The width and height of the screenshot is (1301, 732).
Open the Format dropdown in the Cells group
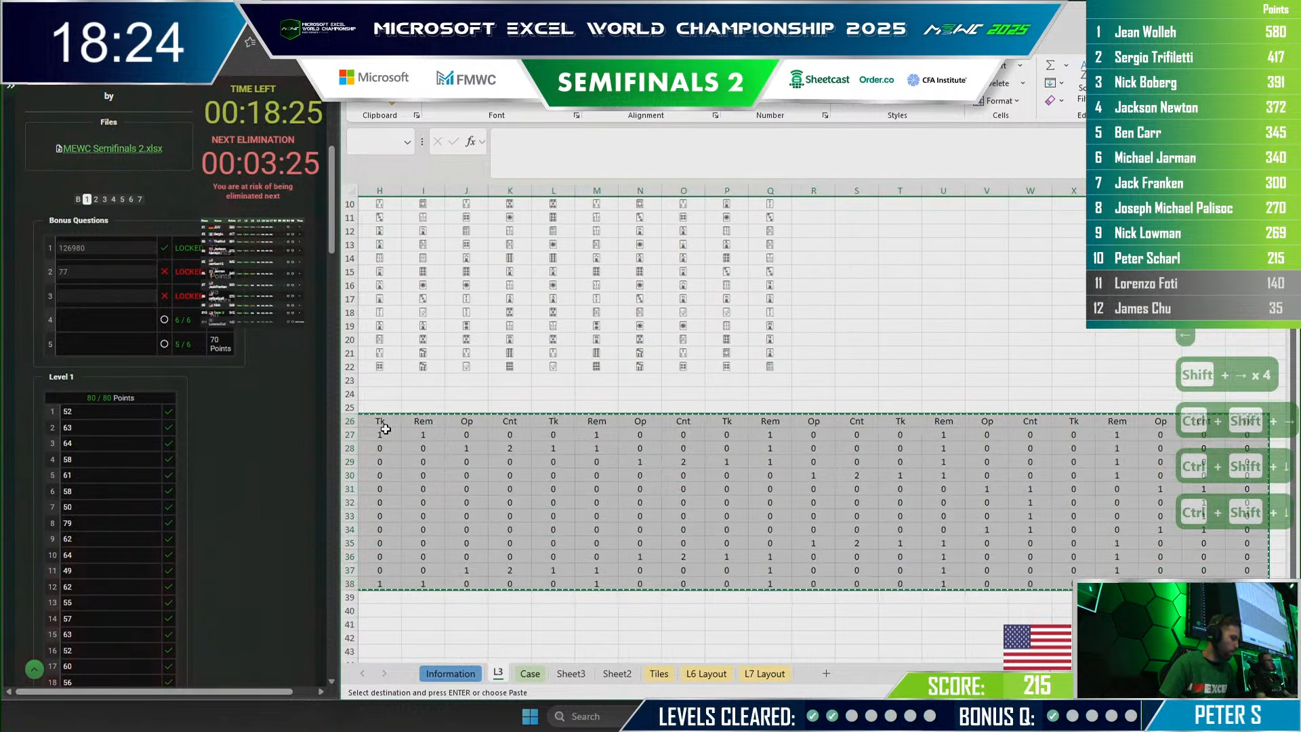[x=999, y=100]
